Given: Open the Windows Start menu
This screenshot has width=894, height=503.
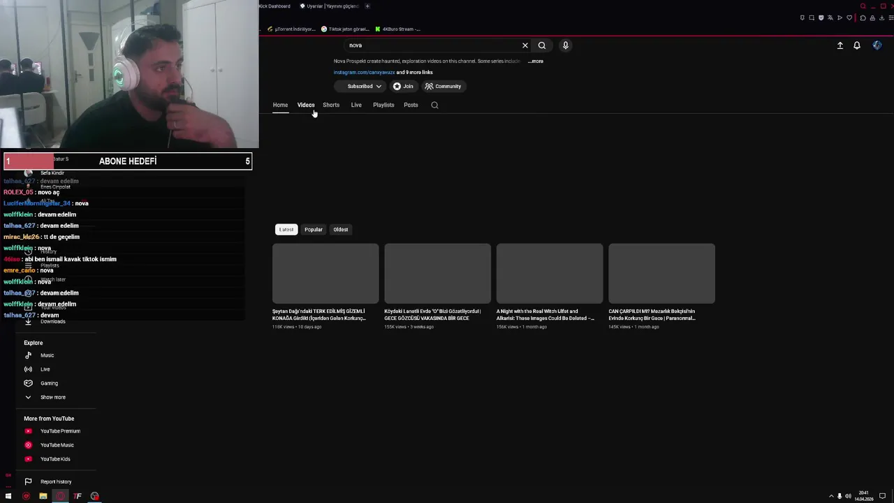Looking at the screenshot, I should tap(8, 496).
